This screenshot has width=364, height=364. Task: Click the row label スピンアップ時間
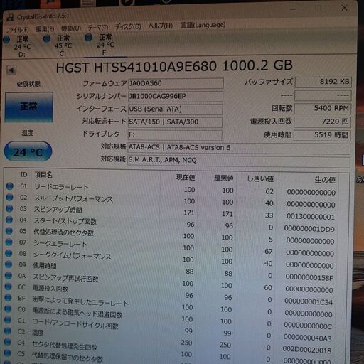(x=58, y=210)
